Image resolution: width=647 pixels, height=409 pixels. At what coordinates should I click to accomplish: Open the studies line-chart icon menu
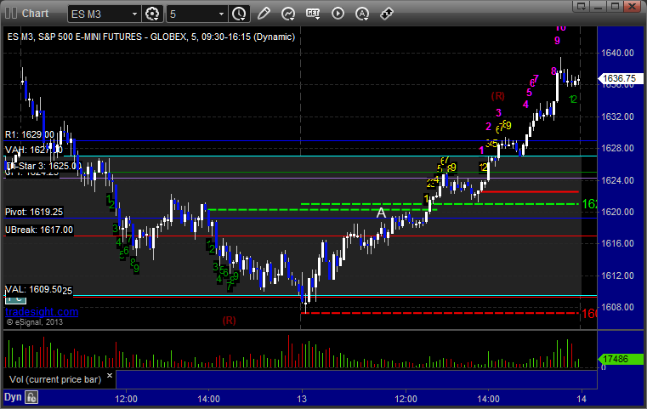click(288, 14)
